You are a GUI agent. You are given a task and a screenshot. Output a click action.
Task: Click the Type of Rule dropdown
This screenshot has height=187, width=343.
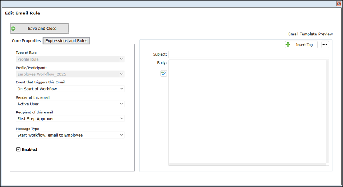(x=71, y=59)
